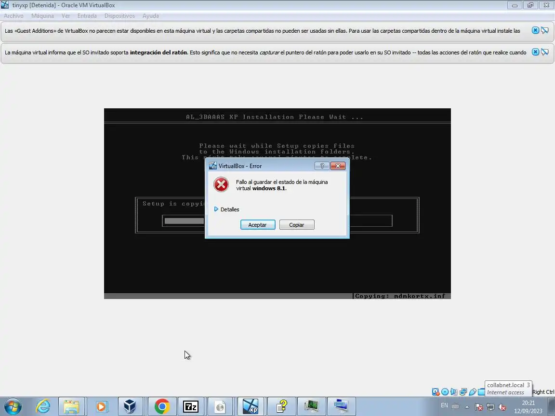Dismiss the Guest Additions notification
This screenshot has width=555, height=416.
pos(536,30)
